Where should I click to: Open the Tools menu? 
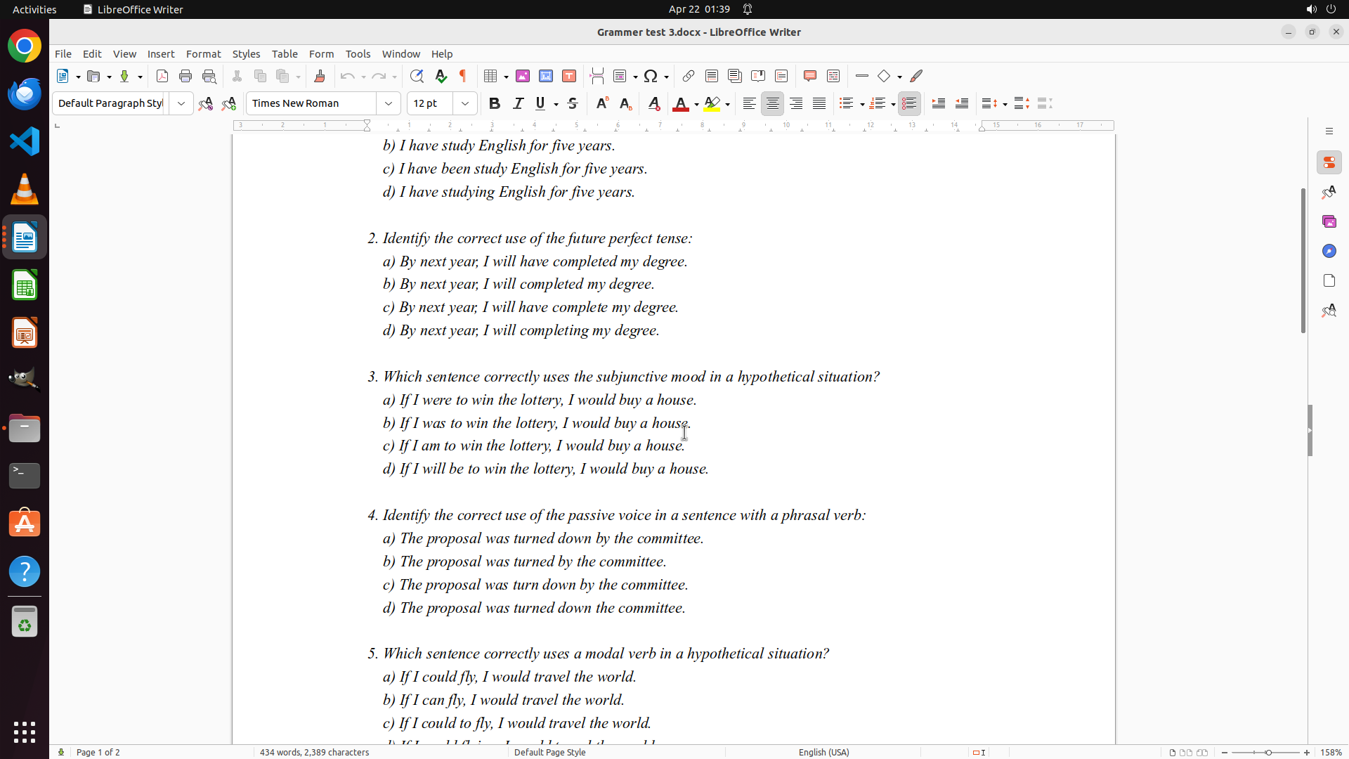358,54
